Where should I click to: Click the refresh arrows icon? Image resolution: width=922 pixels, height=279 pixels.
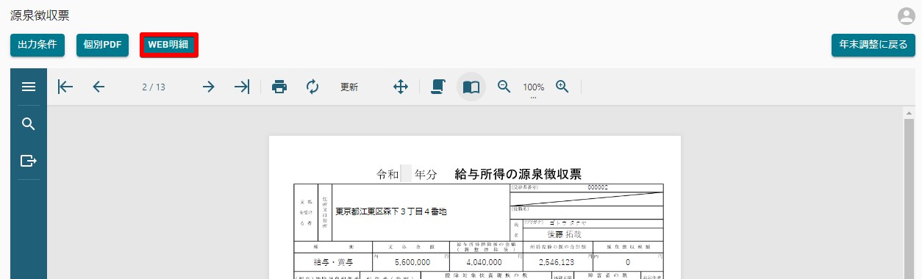(312, 87)
